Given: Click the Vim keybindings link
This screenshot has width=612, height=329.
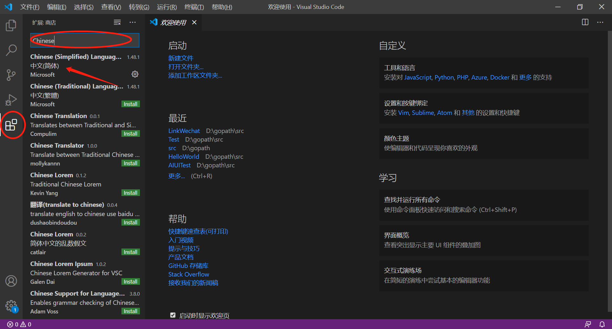Looking at the screenshot, I should click(403, 113).
